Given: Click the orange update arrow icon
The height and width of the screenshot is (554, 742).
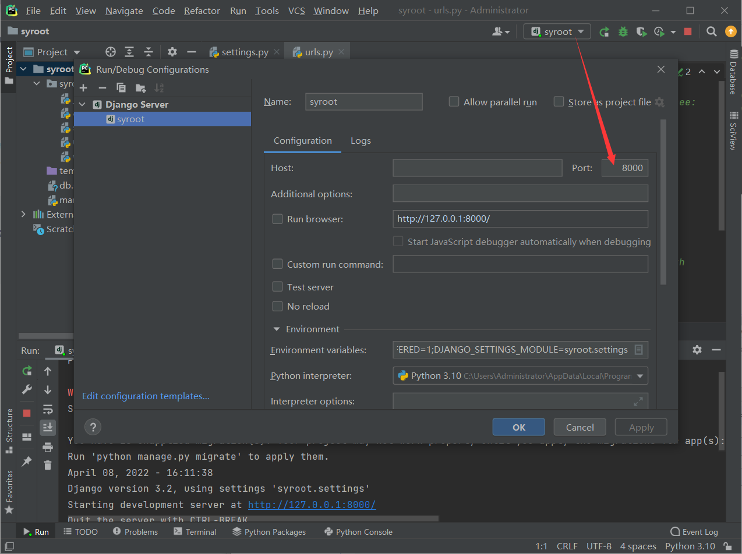Looking at the screenshot, I should click(730, 31).
